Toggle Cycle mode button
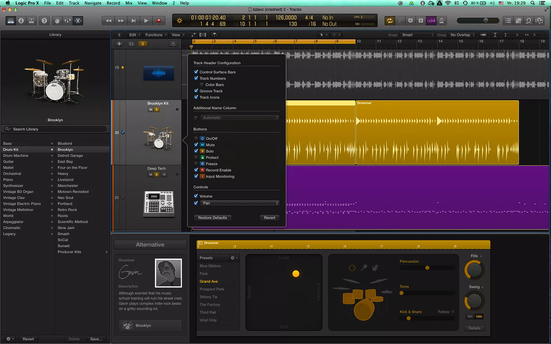Viewport: 551px width, 344px height. point(389,21)
